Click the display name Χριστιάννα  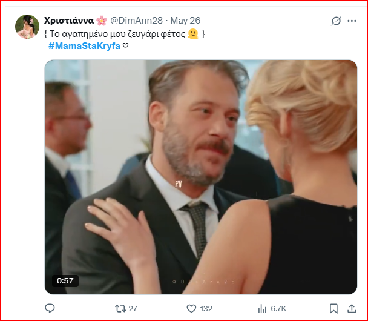(68, 21)
